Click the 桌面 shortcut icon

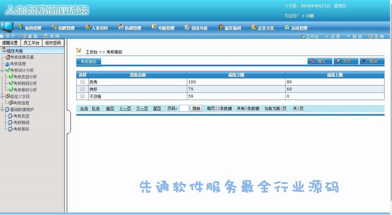click(24, 36)
